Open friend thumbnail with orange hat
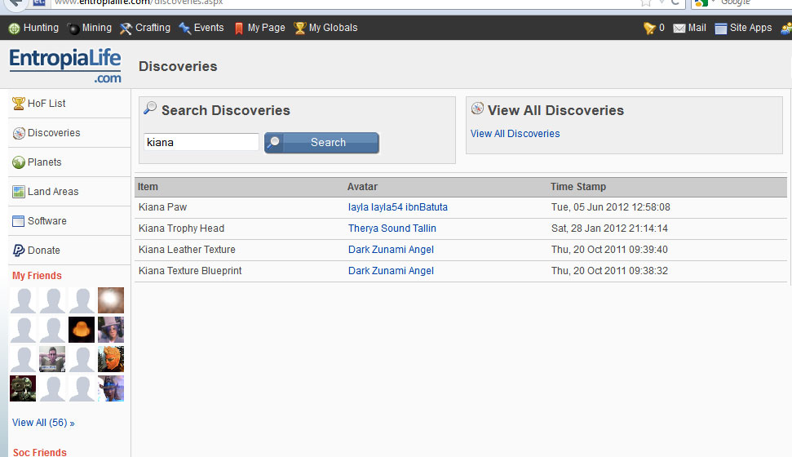This screenshot has width=792, height=457. (x=82, y=330)
